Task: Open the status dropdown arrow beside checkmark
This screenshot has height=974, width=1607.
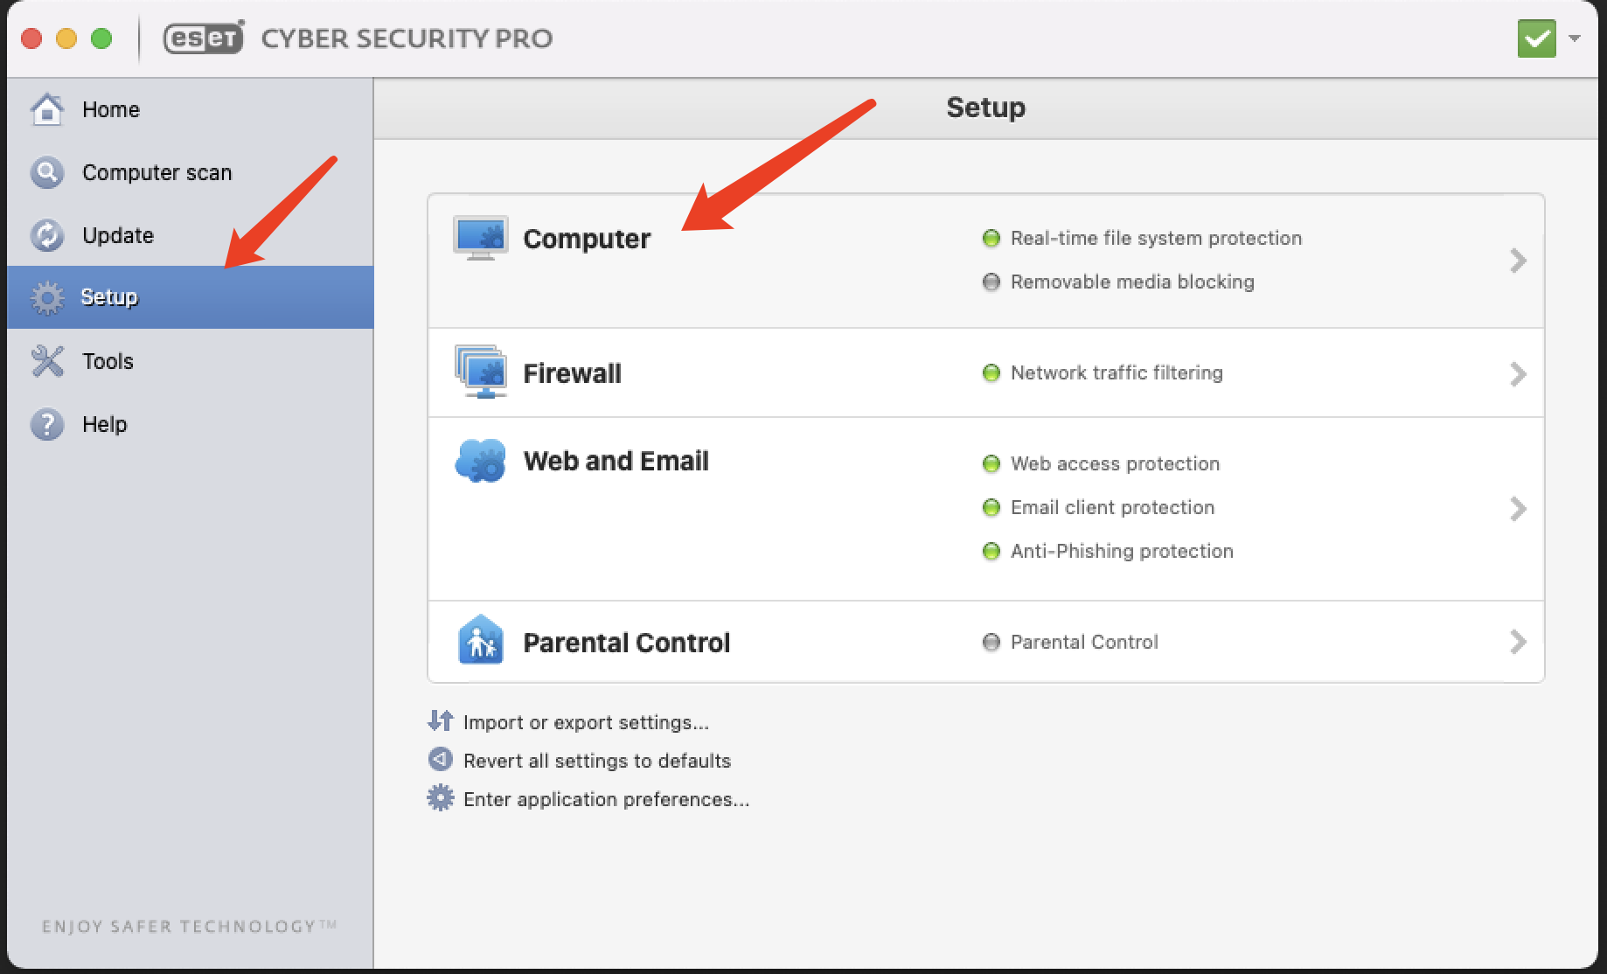Action: (x=1575, y=38)
